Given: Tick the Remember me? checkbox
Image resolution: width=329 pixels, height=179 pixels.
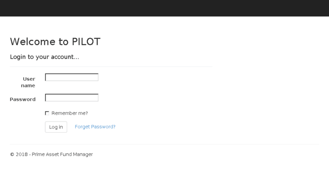Looking at the screenshot, I should point(47,113).
